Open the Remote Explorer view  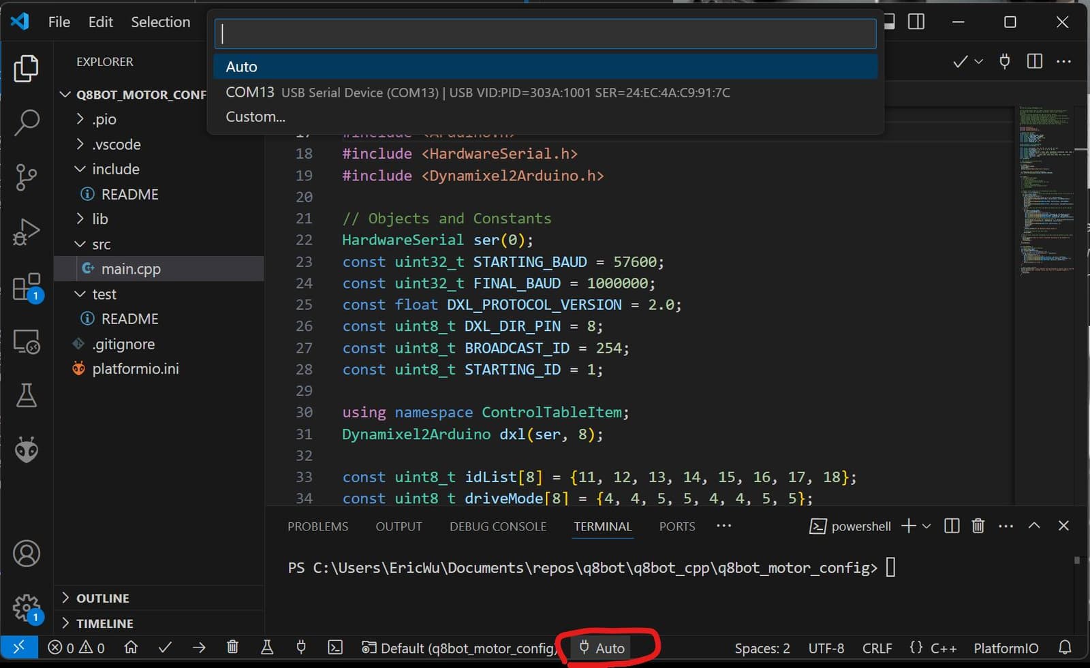pyautogui.click(x=26, y=341)
